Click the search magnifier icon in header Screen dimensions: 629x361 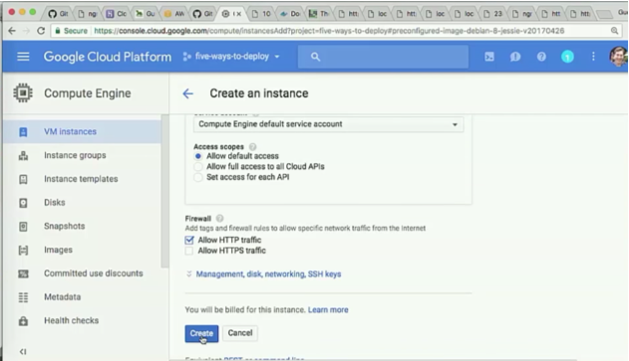coord(315,57)
